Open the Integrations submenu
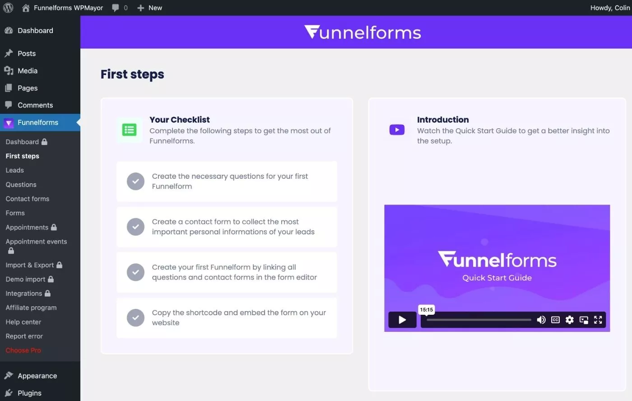This screenshot has width=632, height=401. pos(23,293)
